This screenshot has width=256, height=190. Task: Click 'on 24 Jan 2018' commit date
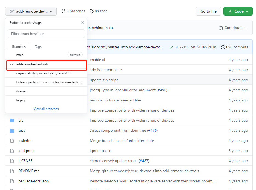tap(203, 47)
